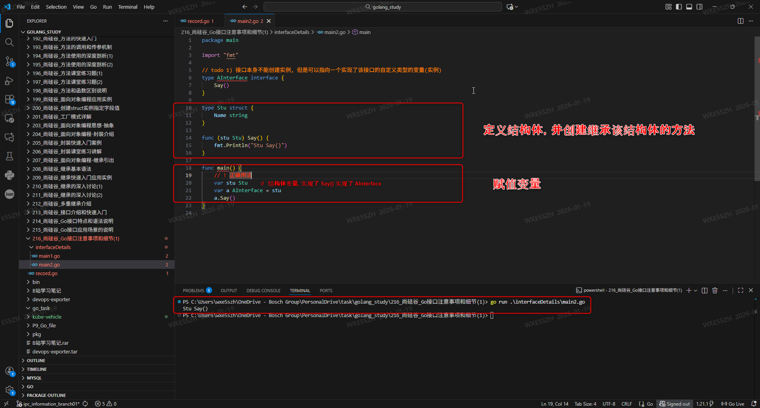Screen dimensions: 760x408
Task: Open the Python activity bar view
Action: [9, 175]
